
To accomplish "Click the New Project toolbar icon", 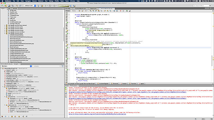I will coord(6,6).
